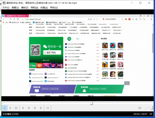Mute audio via the speaker icon
The width and height of the screenshot is (155, 118).
(140, 108)
